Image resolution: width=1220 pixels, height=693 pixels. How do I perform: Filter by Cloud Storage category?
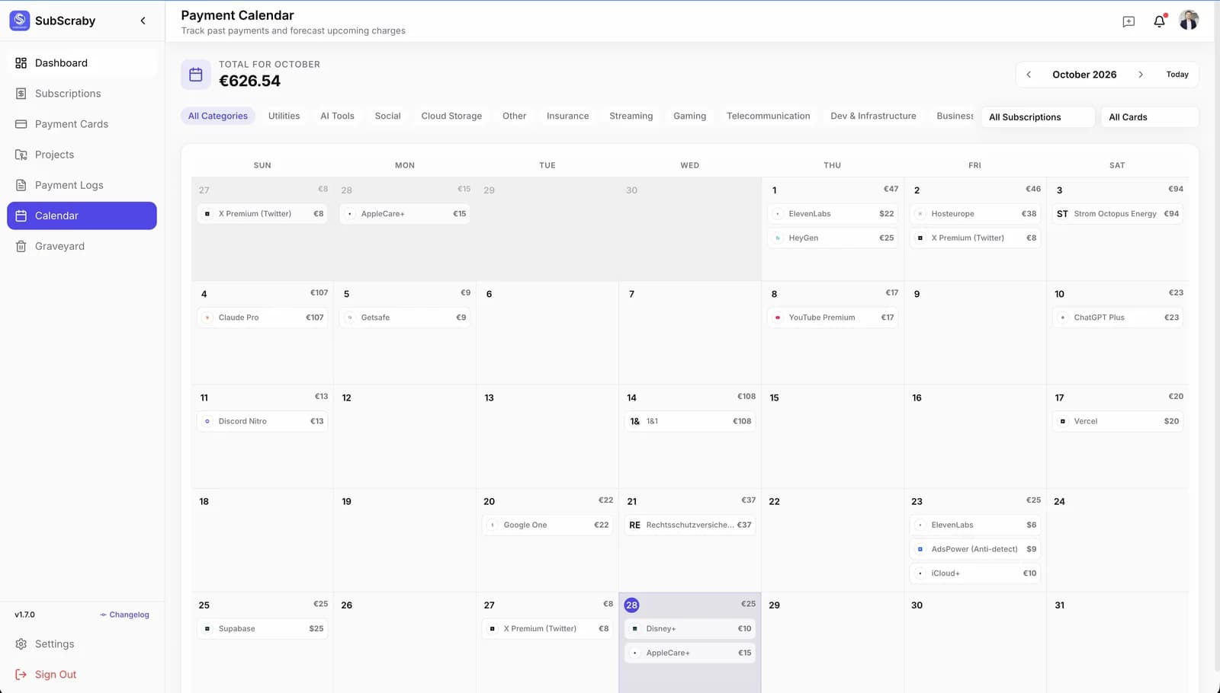coord(451,116)
